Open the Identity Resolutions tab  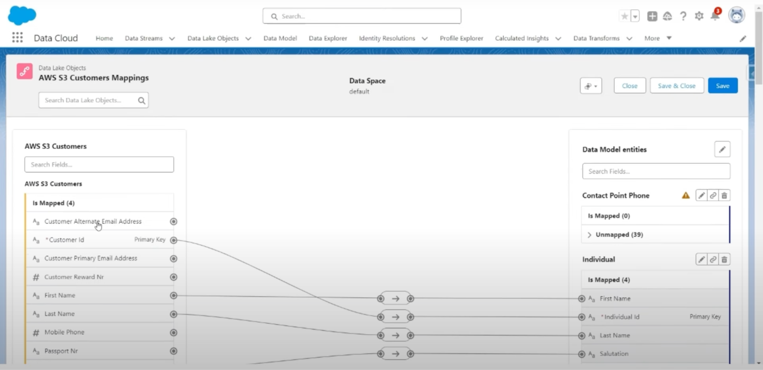387,38
